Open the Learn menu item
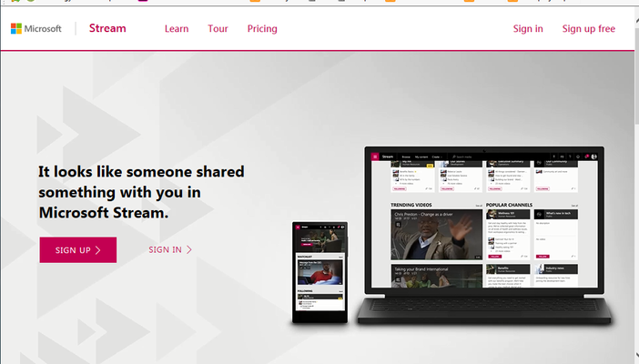Screen dimensions: 639x364 coord(177,28)
